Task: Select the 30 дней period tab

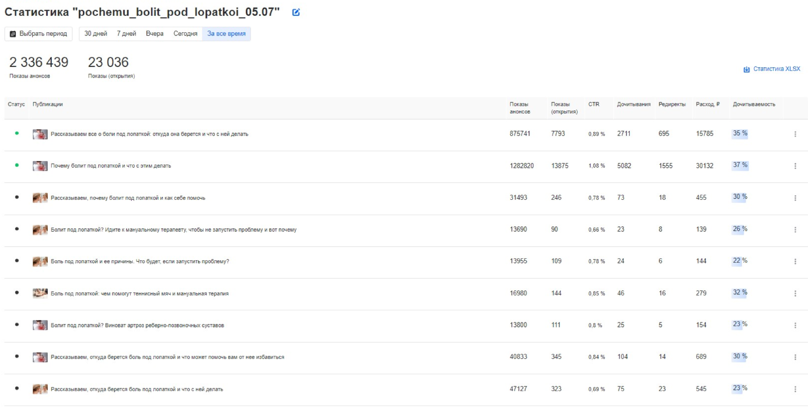Action: coord(95,34)
